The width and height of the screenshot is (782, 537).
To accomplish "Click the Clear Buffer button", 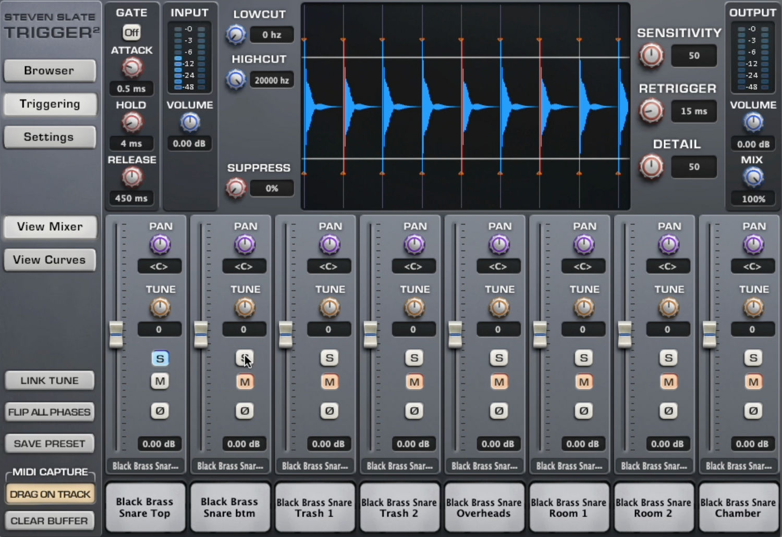I will pos(50,521).
